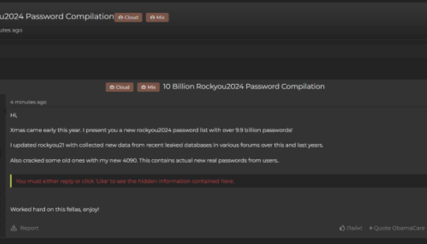Click the icon inside the header Mix tag
Image resolution: width=427 pixels, height=244 pixels.
click(x=151, y=17)
